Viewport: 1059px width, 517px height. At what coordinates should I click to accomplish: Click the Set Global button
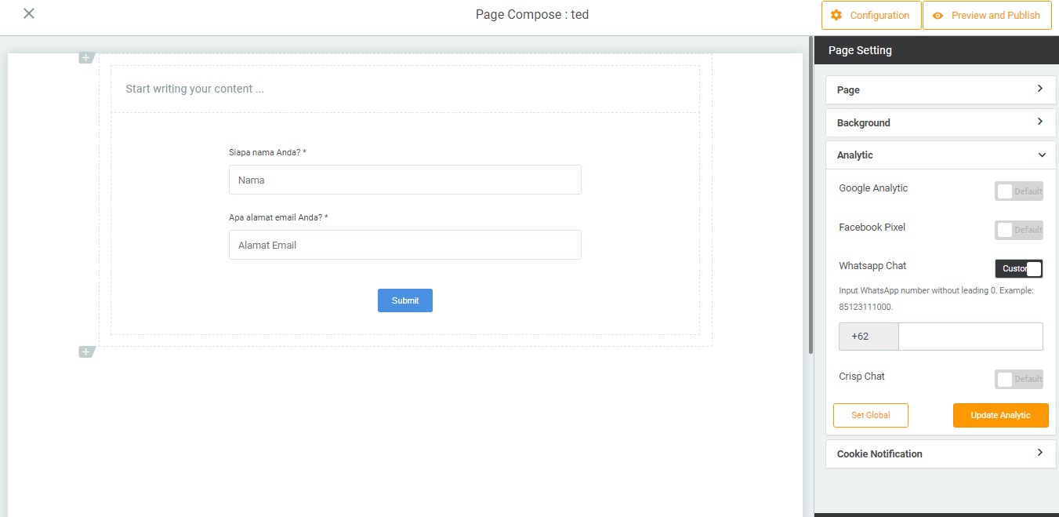870,415
